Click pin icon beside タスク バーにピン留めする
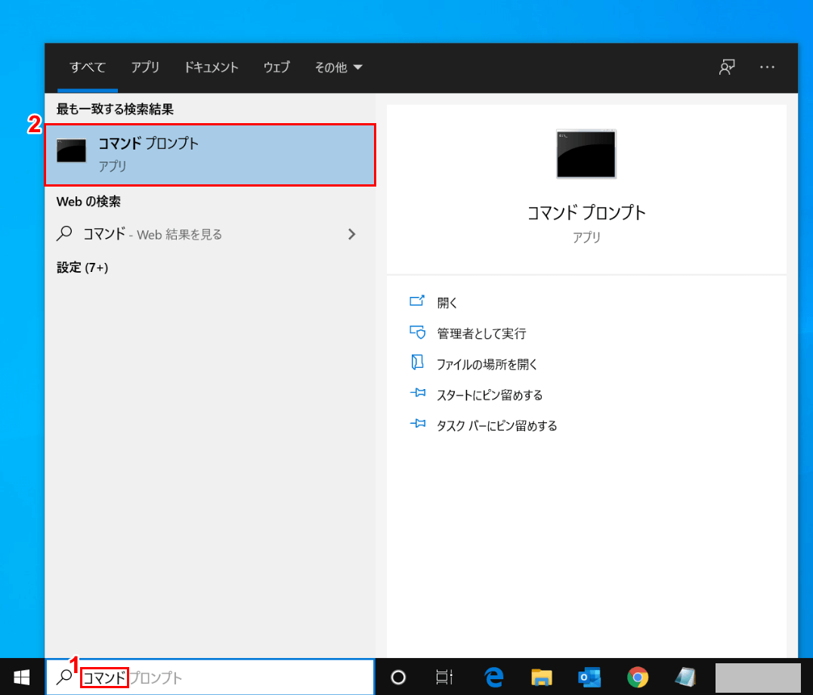The width and height of the screenshot is (813, 695). [417, 424]
